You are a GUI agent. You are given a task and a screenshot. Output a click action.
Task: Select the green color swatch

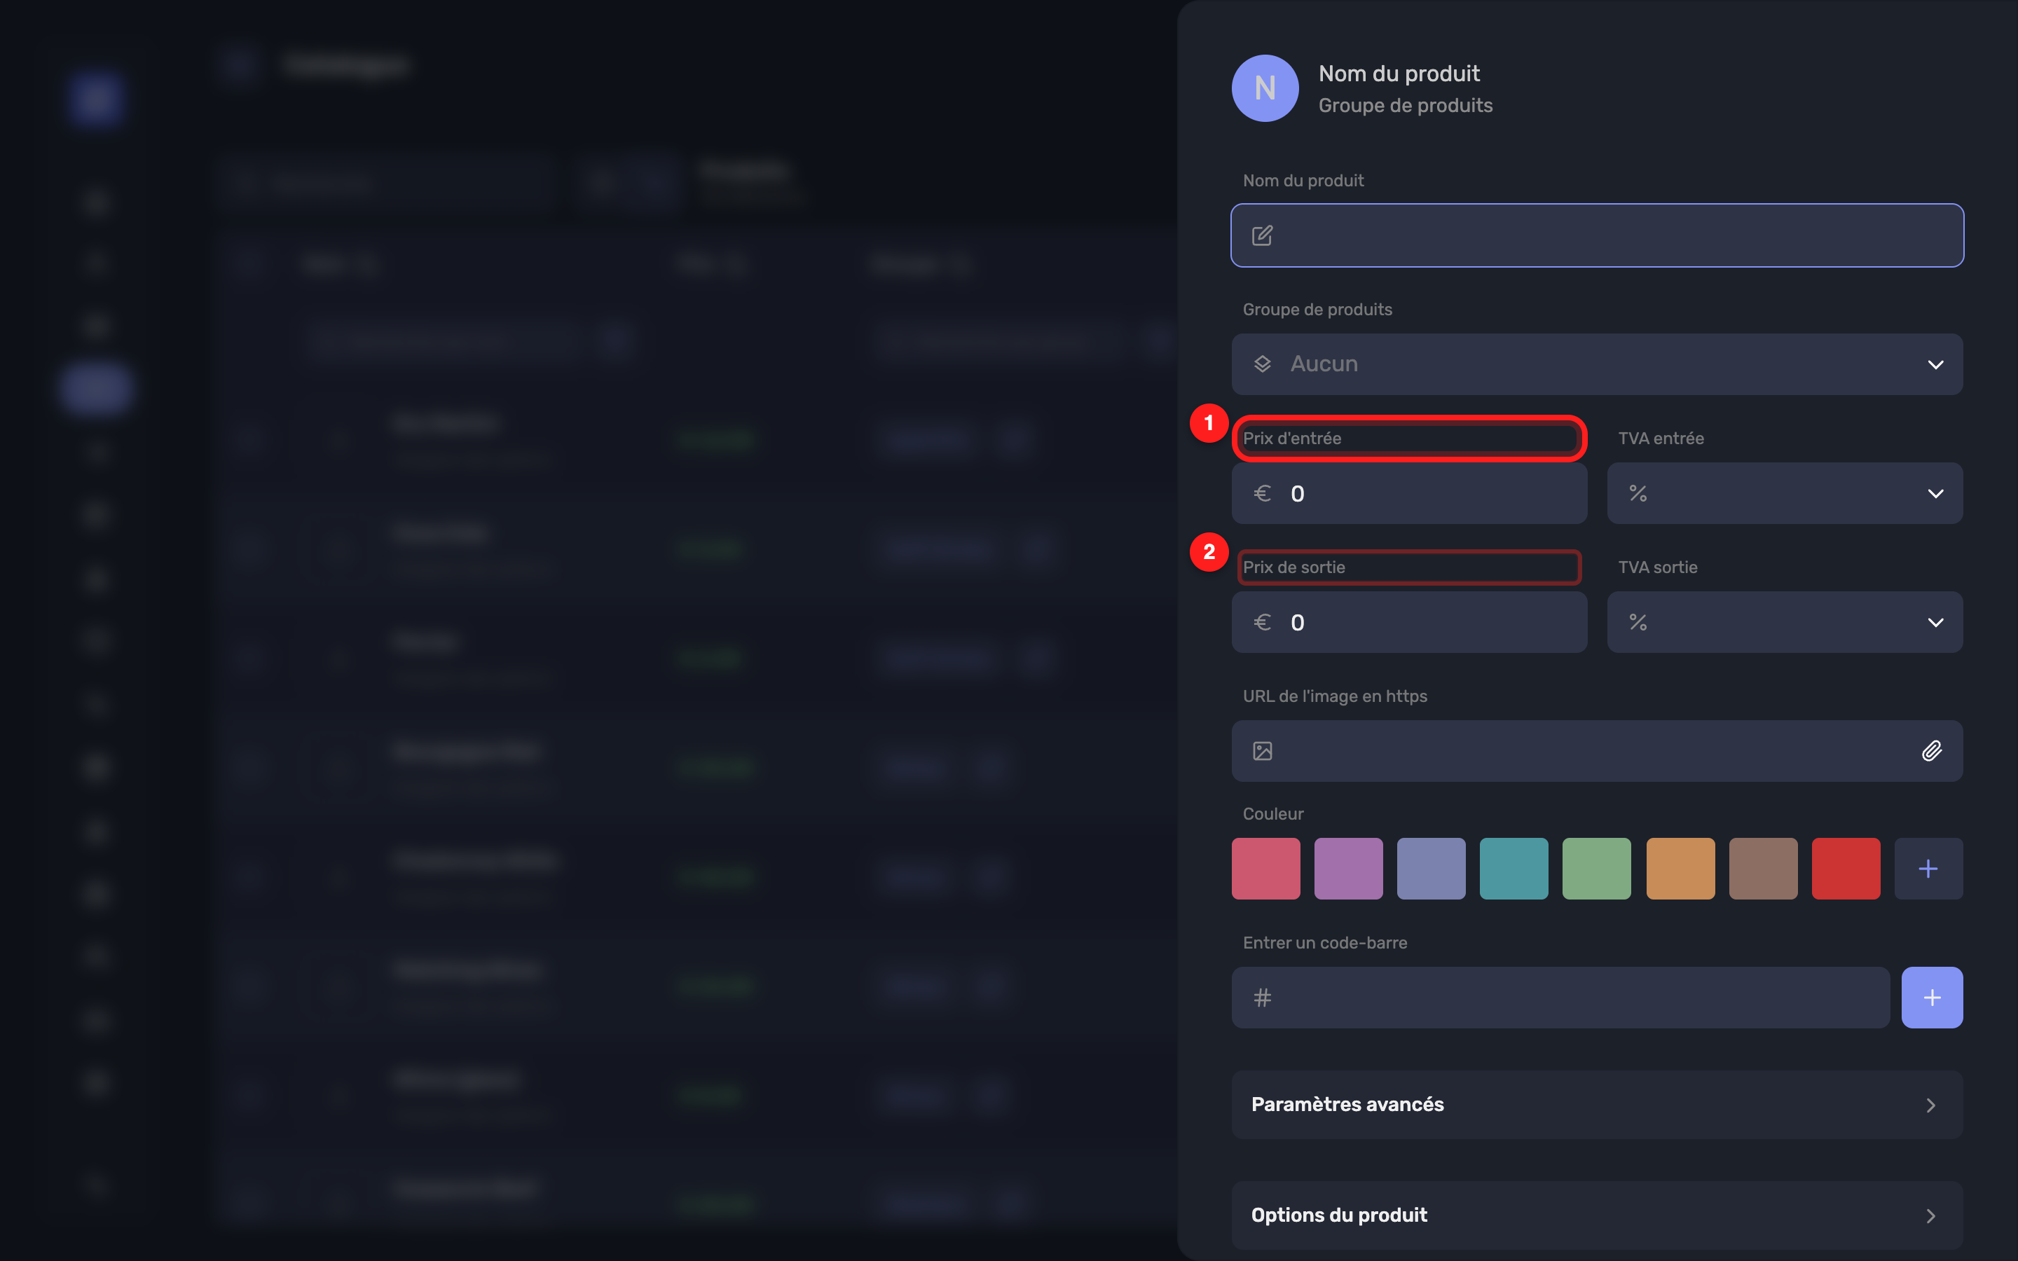1596,868
